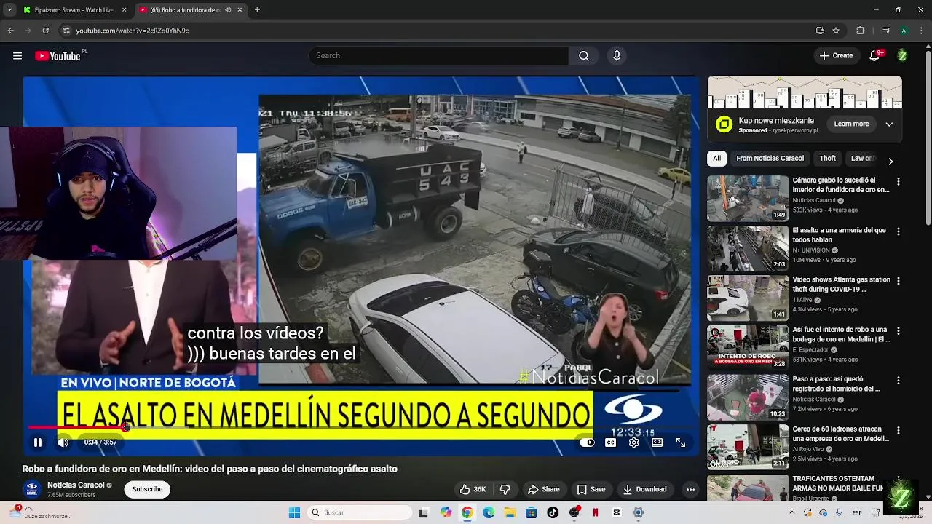
Task: Open a new browser tab
Action: [257, 10]
